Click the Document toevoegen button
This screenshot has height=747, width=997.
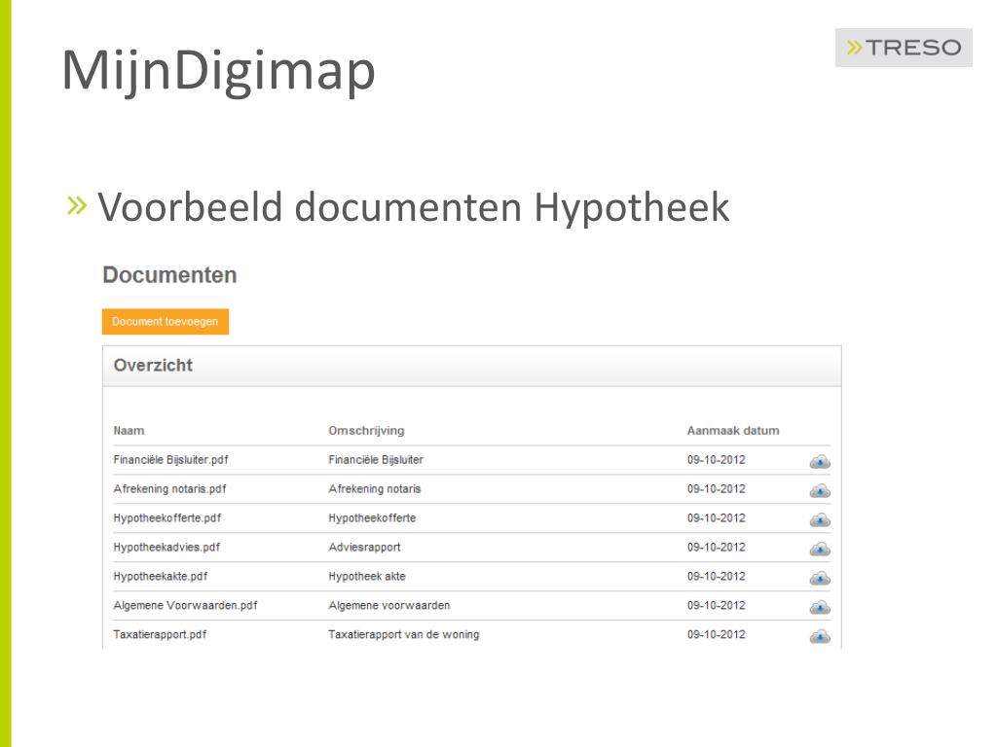166,321
